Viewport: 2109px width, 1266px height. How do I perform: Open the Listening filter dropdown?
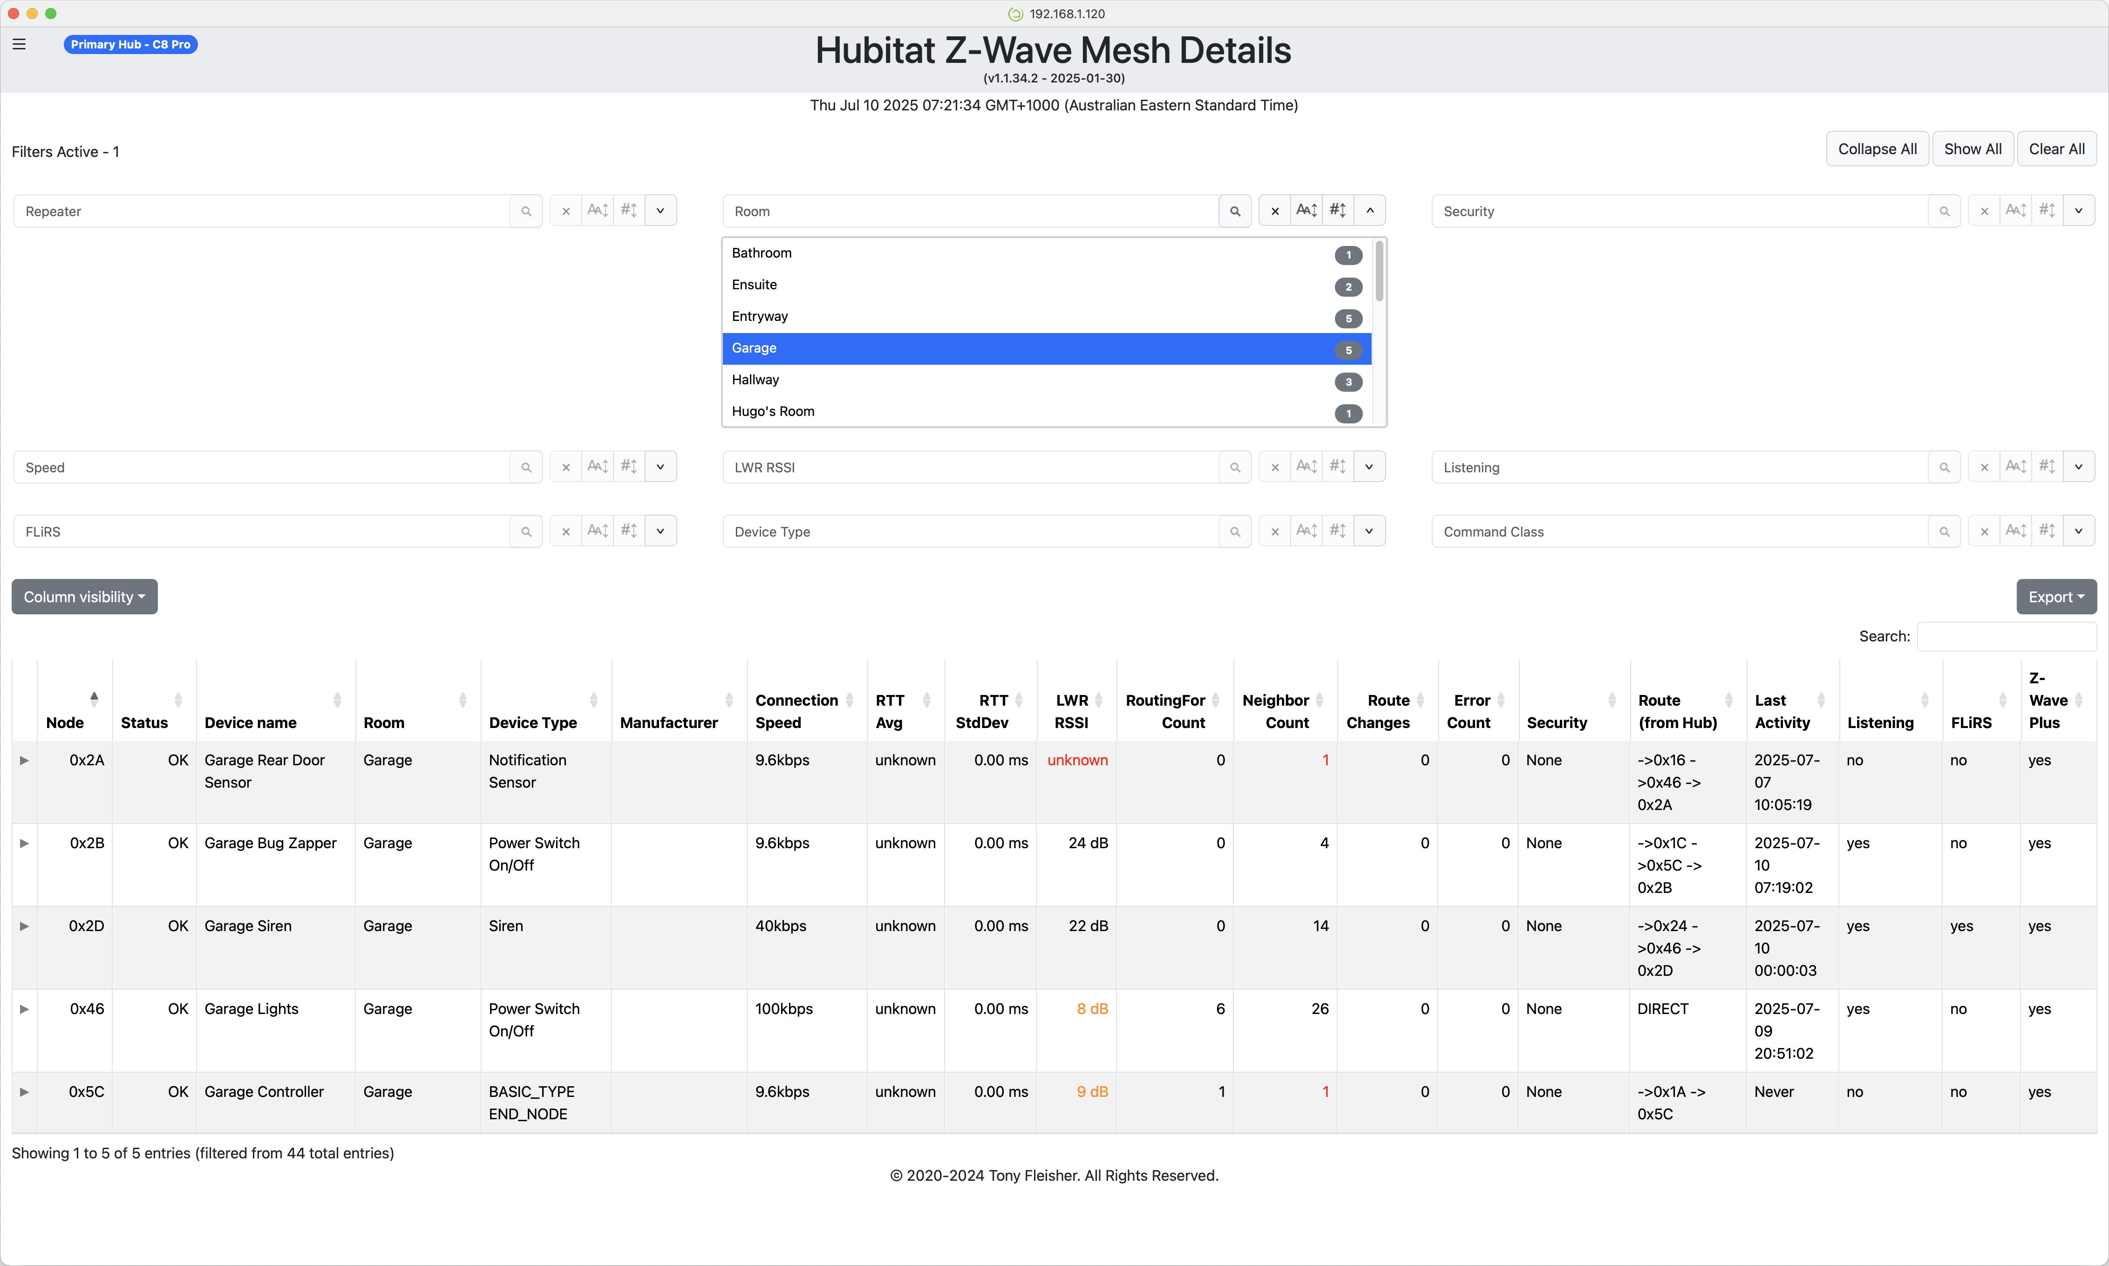tap(2078, 467)
